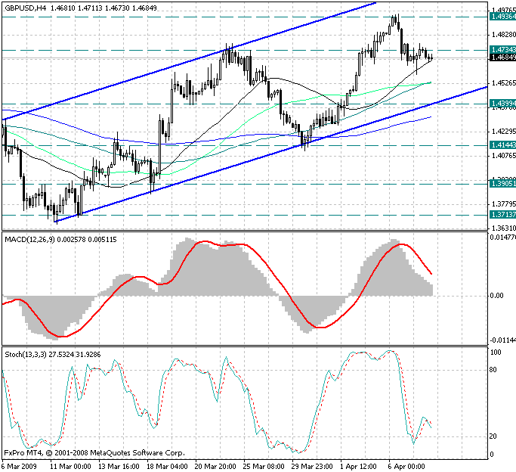Image resolution: width=516 pixels, height=472 pixels.
Task: Click the 1.36310 price axis value
Action: [504, 228]
